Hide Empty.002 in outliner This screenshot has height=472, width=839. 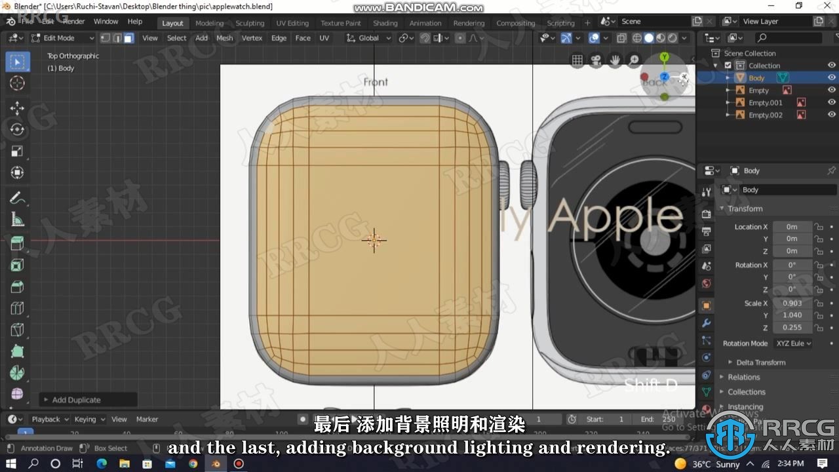tap(831, 115)
